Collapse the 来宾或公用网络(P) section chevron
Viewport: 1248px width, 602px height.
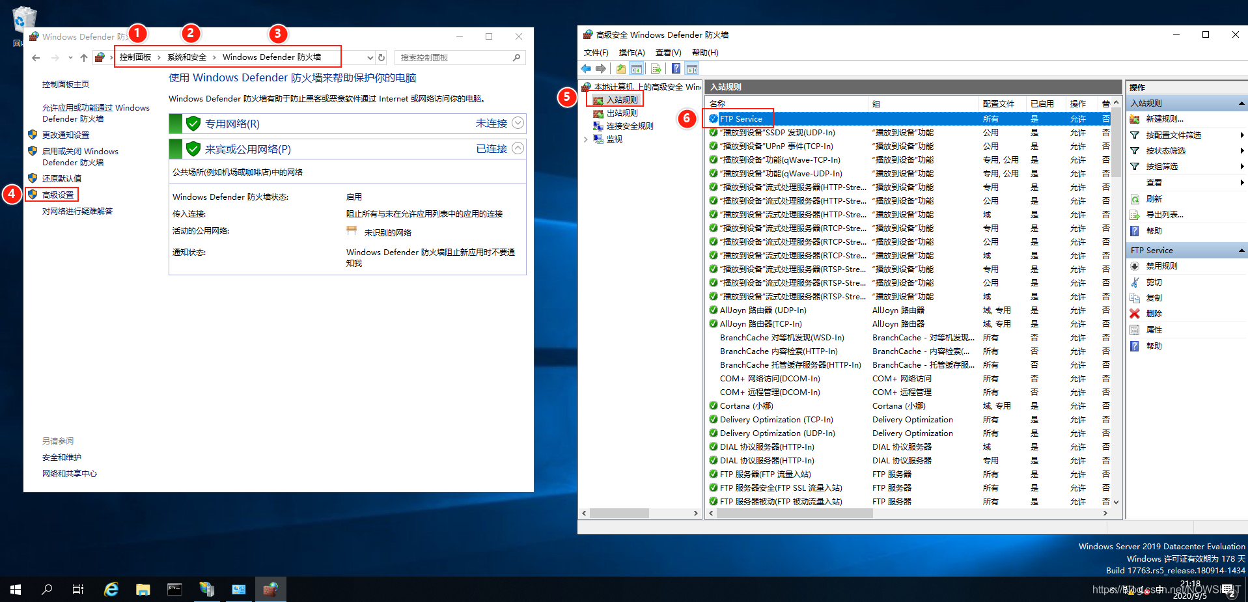pyautogui.click(x=518, y=148)
